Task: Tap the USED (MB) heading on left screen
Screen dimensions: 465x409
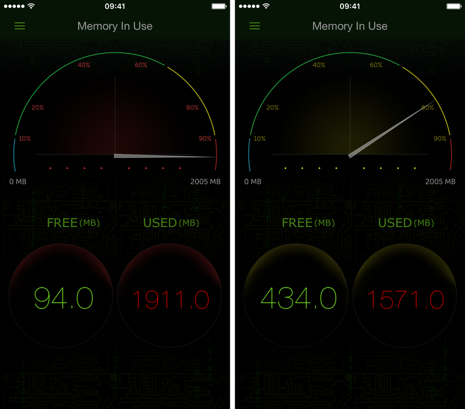Action: (171, 223)
